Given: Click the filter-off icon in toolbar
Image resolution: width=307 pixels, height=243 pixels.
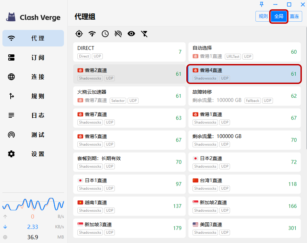Looking at the screenshot, I should (144, 33).
